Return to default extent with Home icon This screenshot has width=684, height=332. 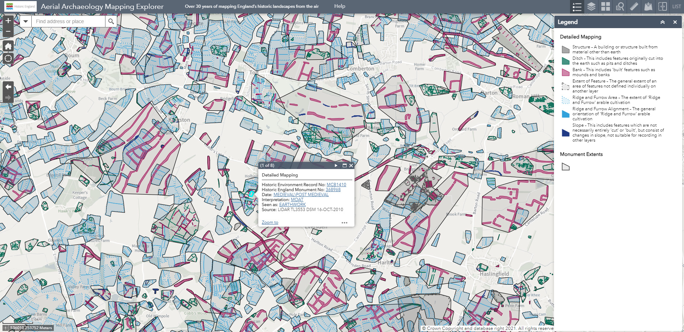pos(7,46)
